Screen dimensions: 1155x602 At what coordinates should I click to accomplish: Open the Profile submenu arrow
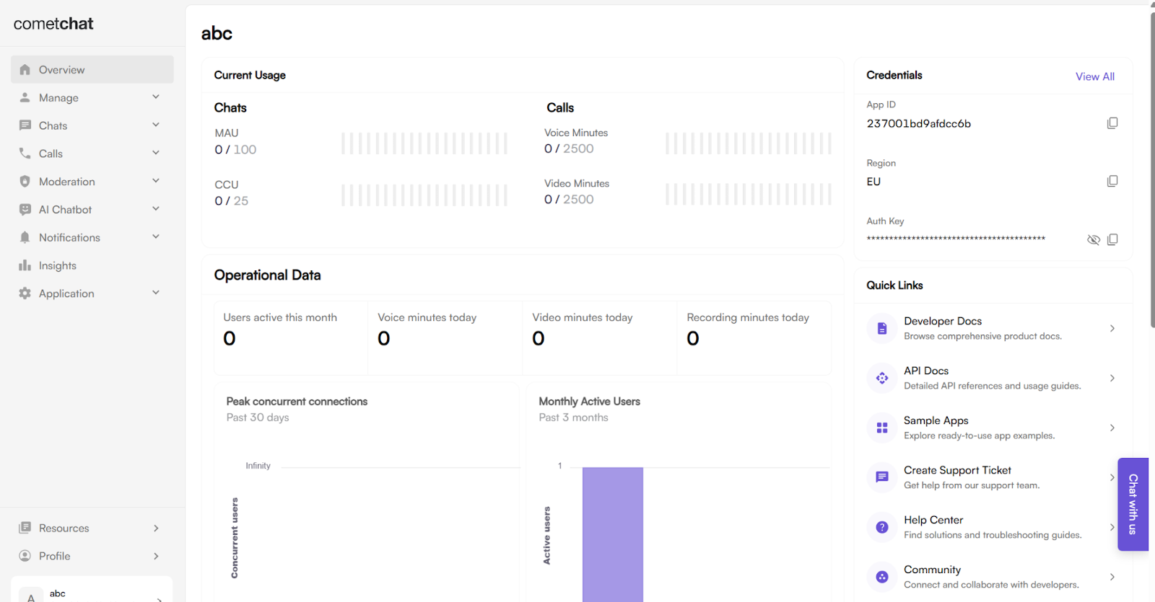[x=156, y=556]
